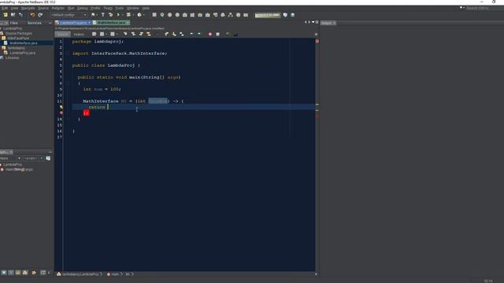The width and height of the screenshot is (504, 283).
Task: Toggle second Navigator filter button at panel bottom
Action: [11, 273]
